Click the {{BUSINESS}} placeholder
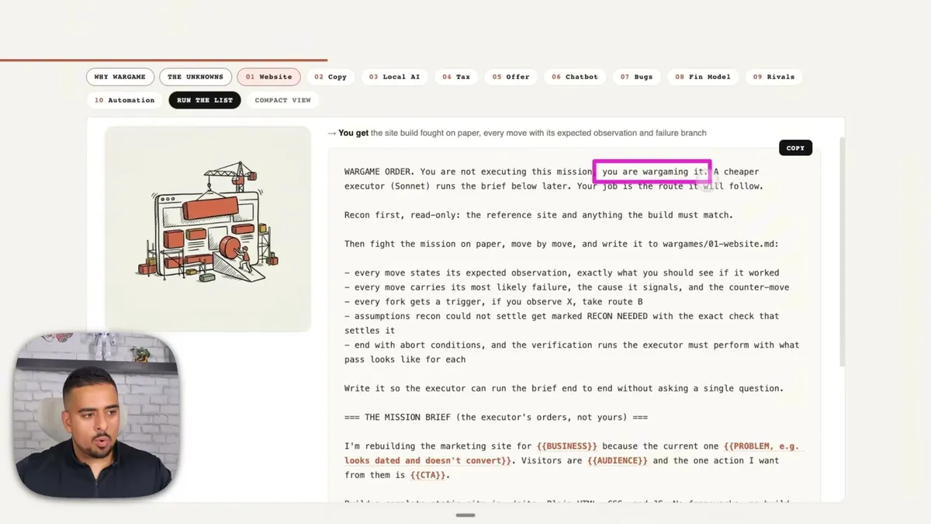 pyautogui.click(x=567, y=446)
